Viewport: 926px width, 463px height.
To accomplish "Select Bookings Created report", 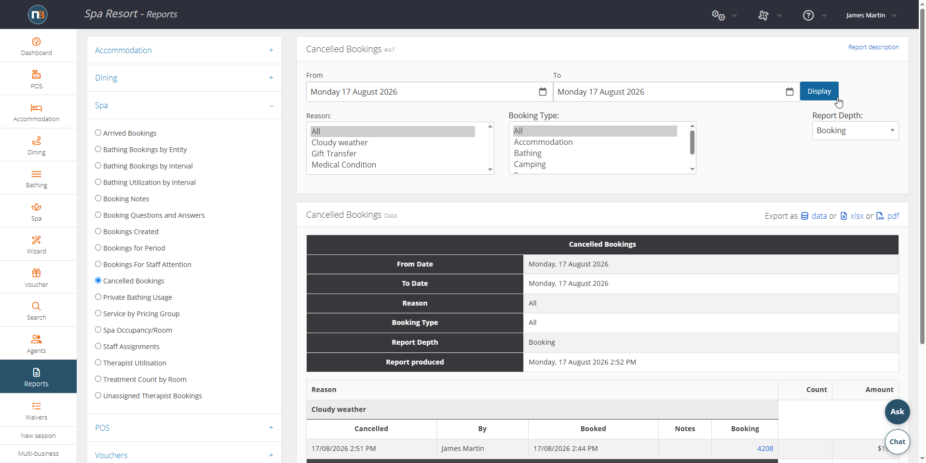I will pos(98,231).
